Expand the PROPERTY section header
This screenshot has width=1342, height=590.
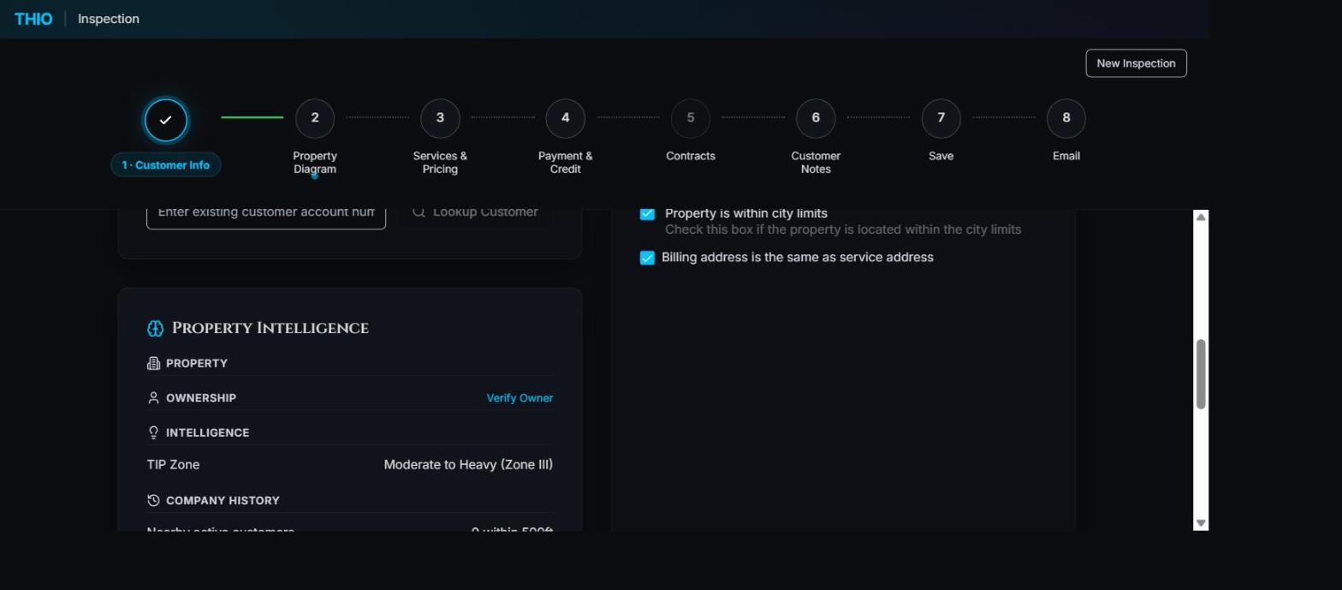(x=350, y=363)
